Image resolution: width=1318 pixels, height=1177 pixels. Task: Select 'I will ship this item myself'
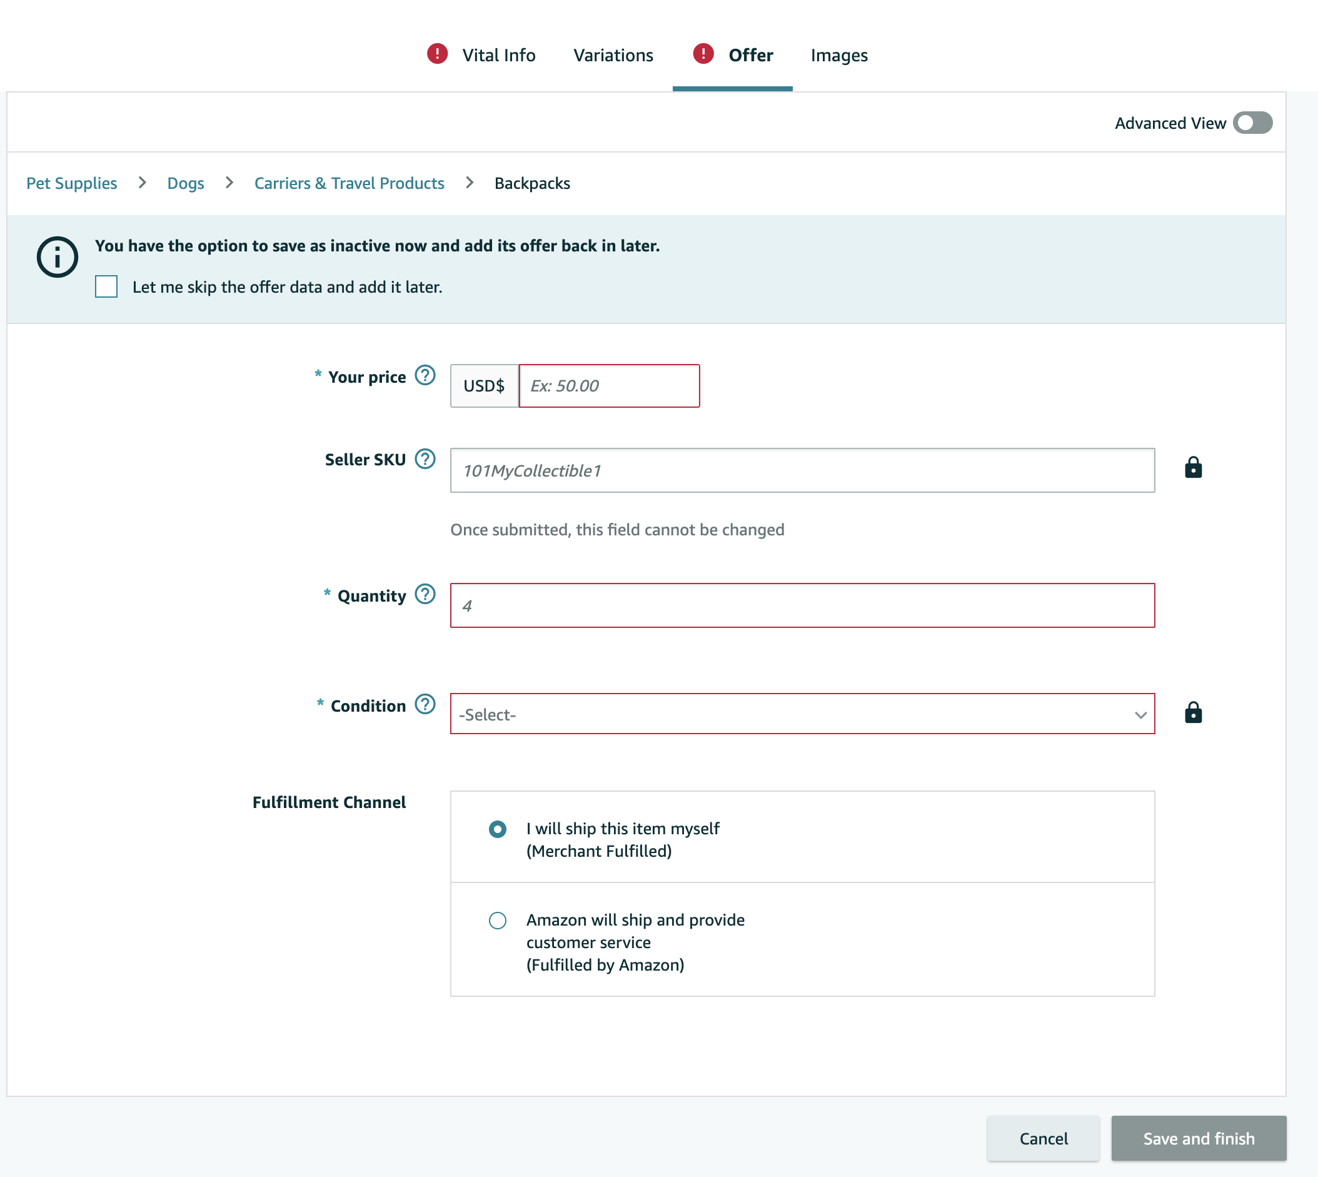(497, 829)
